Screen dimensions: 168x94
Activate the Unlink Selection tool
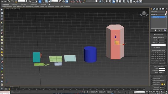coord(13,1)
